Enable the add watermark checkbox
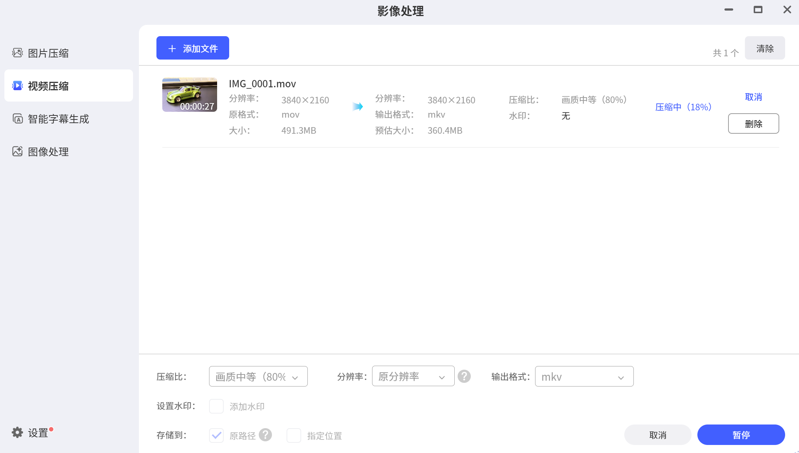 [216, 406]
